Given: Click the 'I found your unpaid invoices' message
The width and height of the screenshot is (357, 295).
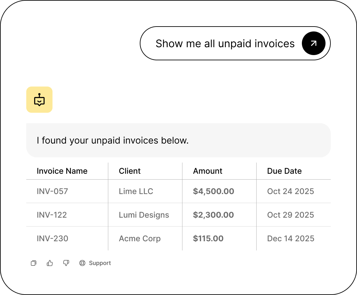Looking at the screenshot, I should coord(113,141).
